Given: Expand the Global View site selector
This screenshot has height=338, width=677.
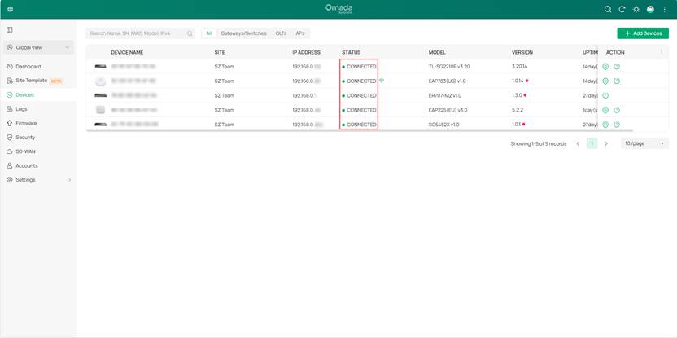Looking at the screenshot, I should point(38,48).
